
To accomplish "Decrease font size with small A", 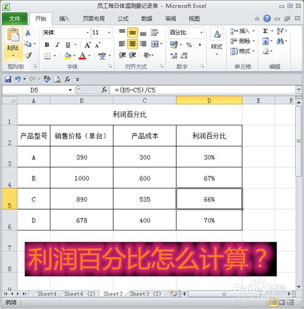I will pos(98,45).
